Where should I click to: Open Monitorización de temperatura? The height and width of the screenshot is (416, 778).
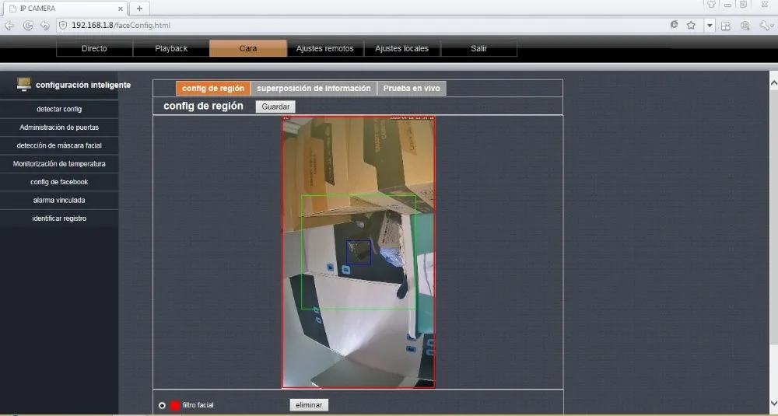coord(59,163)
